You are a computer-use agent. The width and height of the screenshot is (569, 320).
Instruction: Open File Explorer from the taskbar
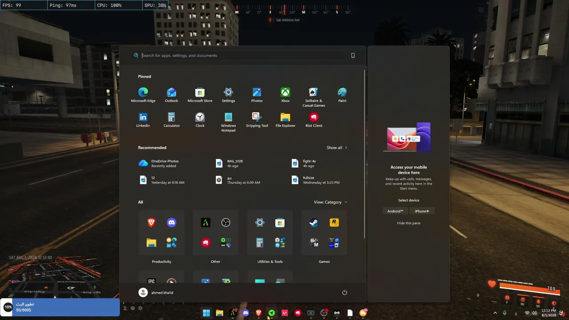coord(219,313)
